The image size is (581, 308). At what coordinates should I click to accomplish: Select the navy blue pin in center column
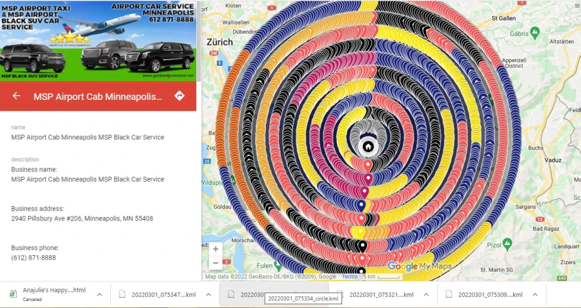point(362,206)
